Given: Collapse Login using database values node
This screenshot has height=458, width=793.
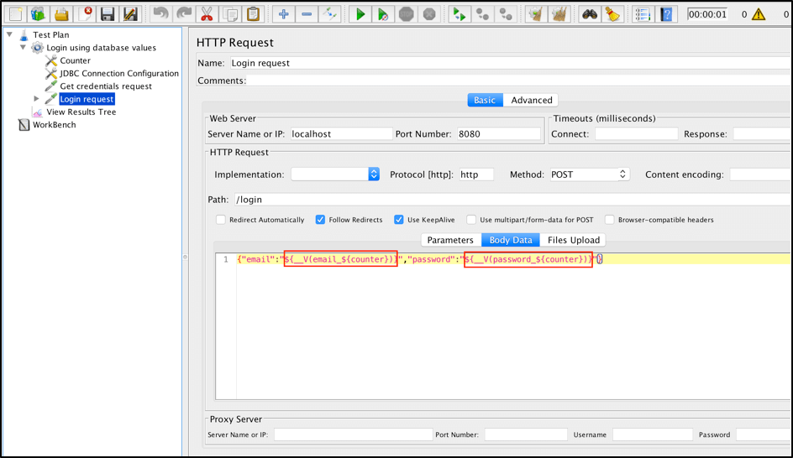Looking at the screenshot, I should click(23, 47).
